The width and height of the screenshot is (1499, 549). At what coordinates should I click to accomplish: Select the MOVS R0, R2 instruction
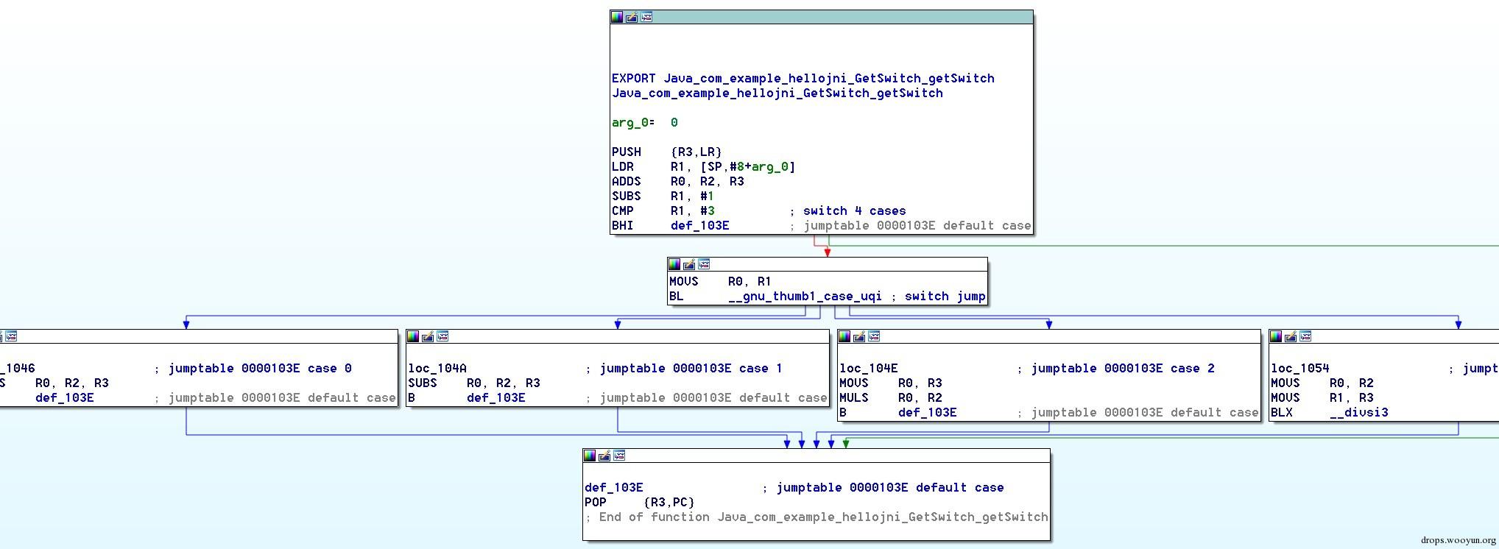1322,383
